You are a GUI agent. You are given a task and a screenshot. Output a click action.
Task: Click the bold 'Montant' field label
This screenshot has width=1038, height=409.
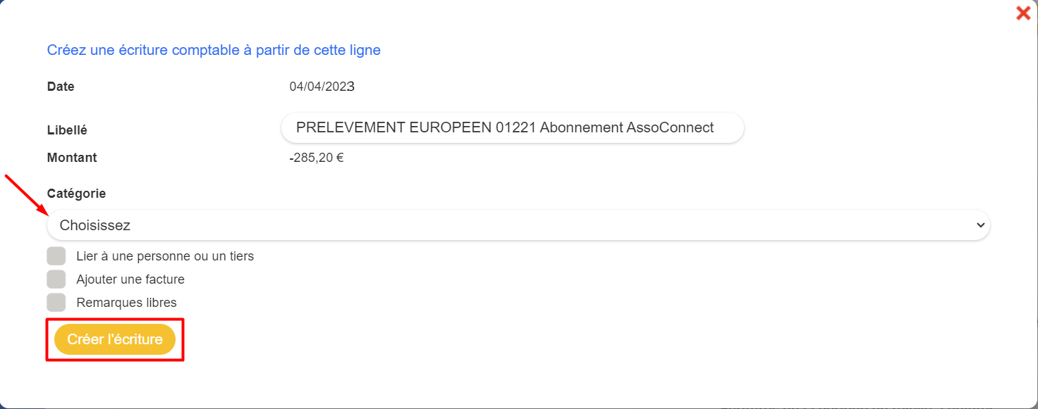click(x=72, y=158)
